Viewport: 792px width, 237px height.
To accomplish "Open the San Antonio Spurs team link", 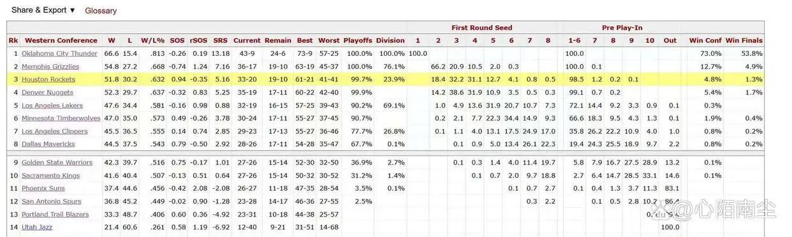I will pyautogui.click(x=51, y=201).
